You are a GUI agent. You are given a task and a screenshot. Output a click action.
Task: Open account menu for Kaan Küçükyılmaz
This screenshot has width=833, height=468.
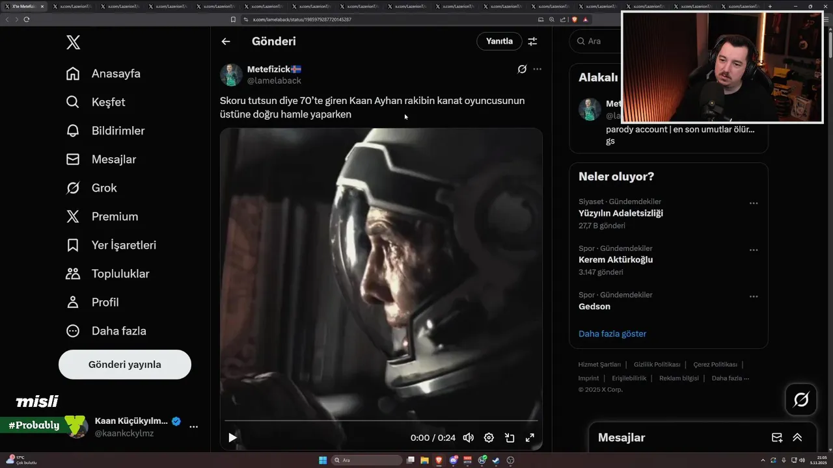(193, 427)
